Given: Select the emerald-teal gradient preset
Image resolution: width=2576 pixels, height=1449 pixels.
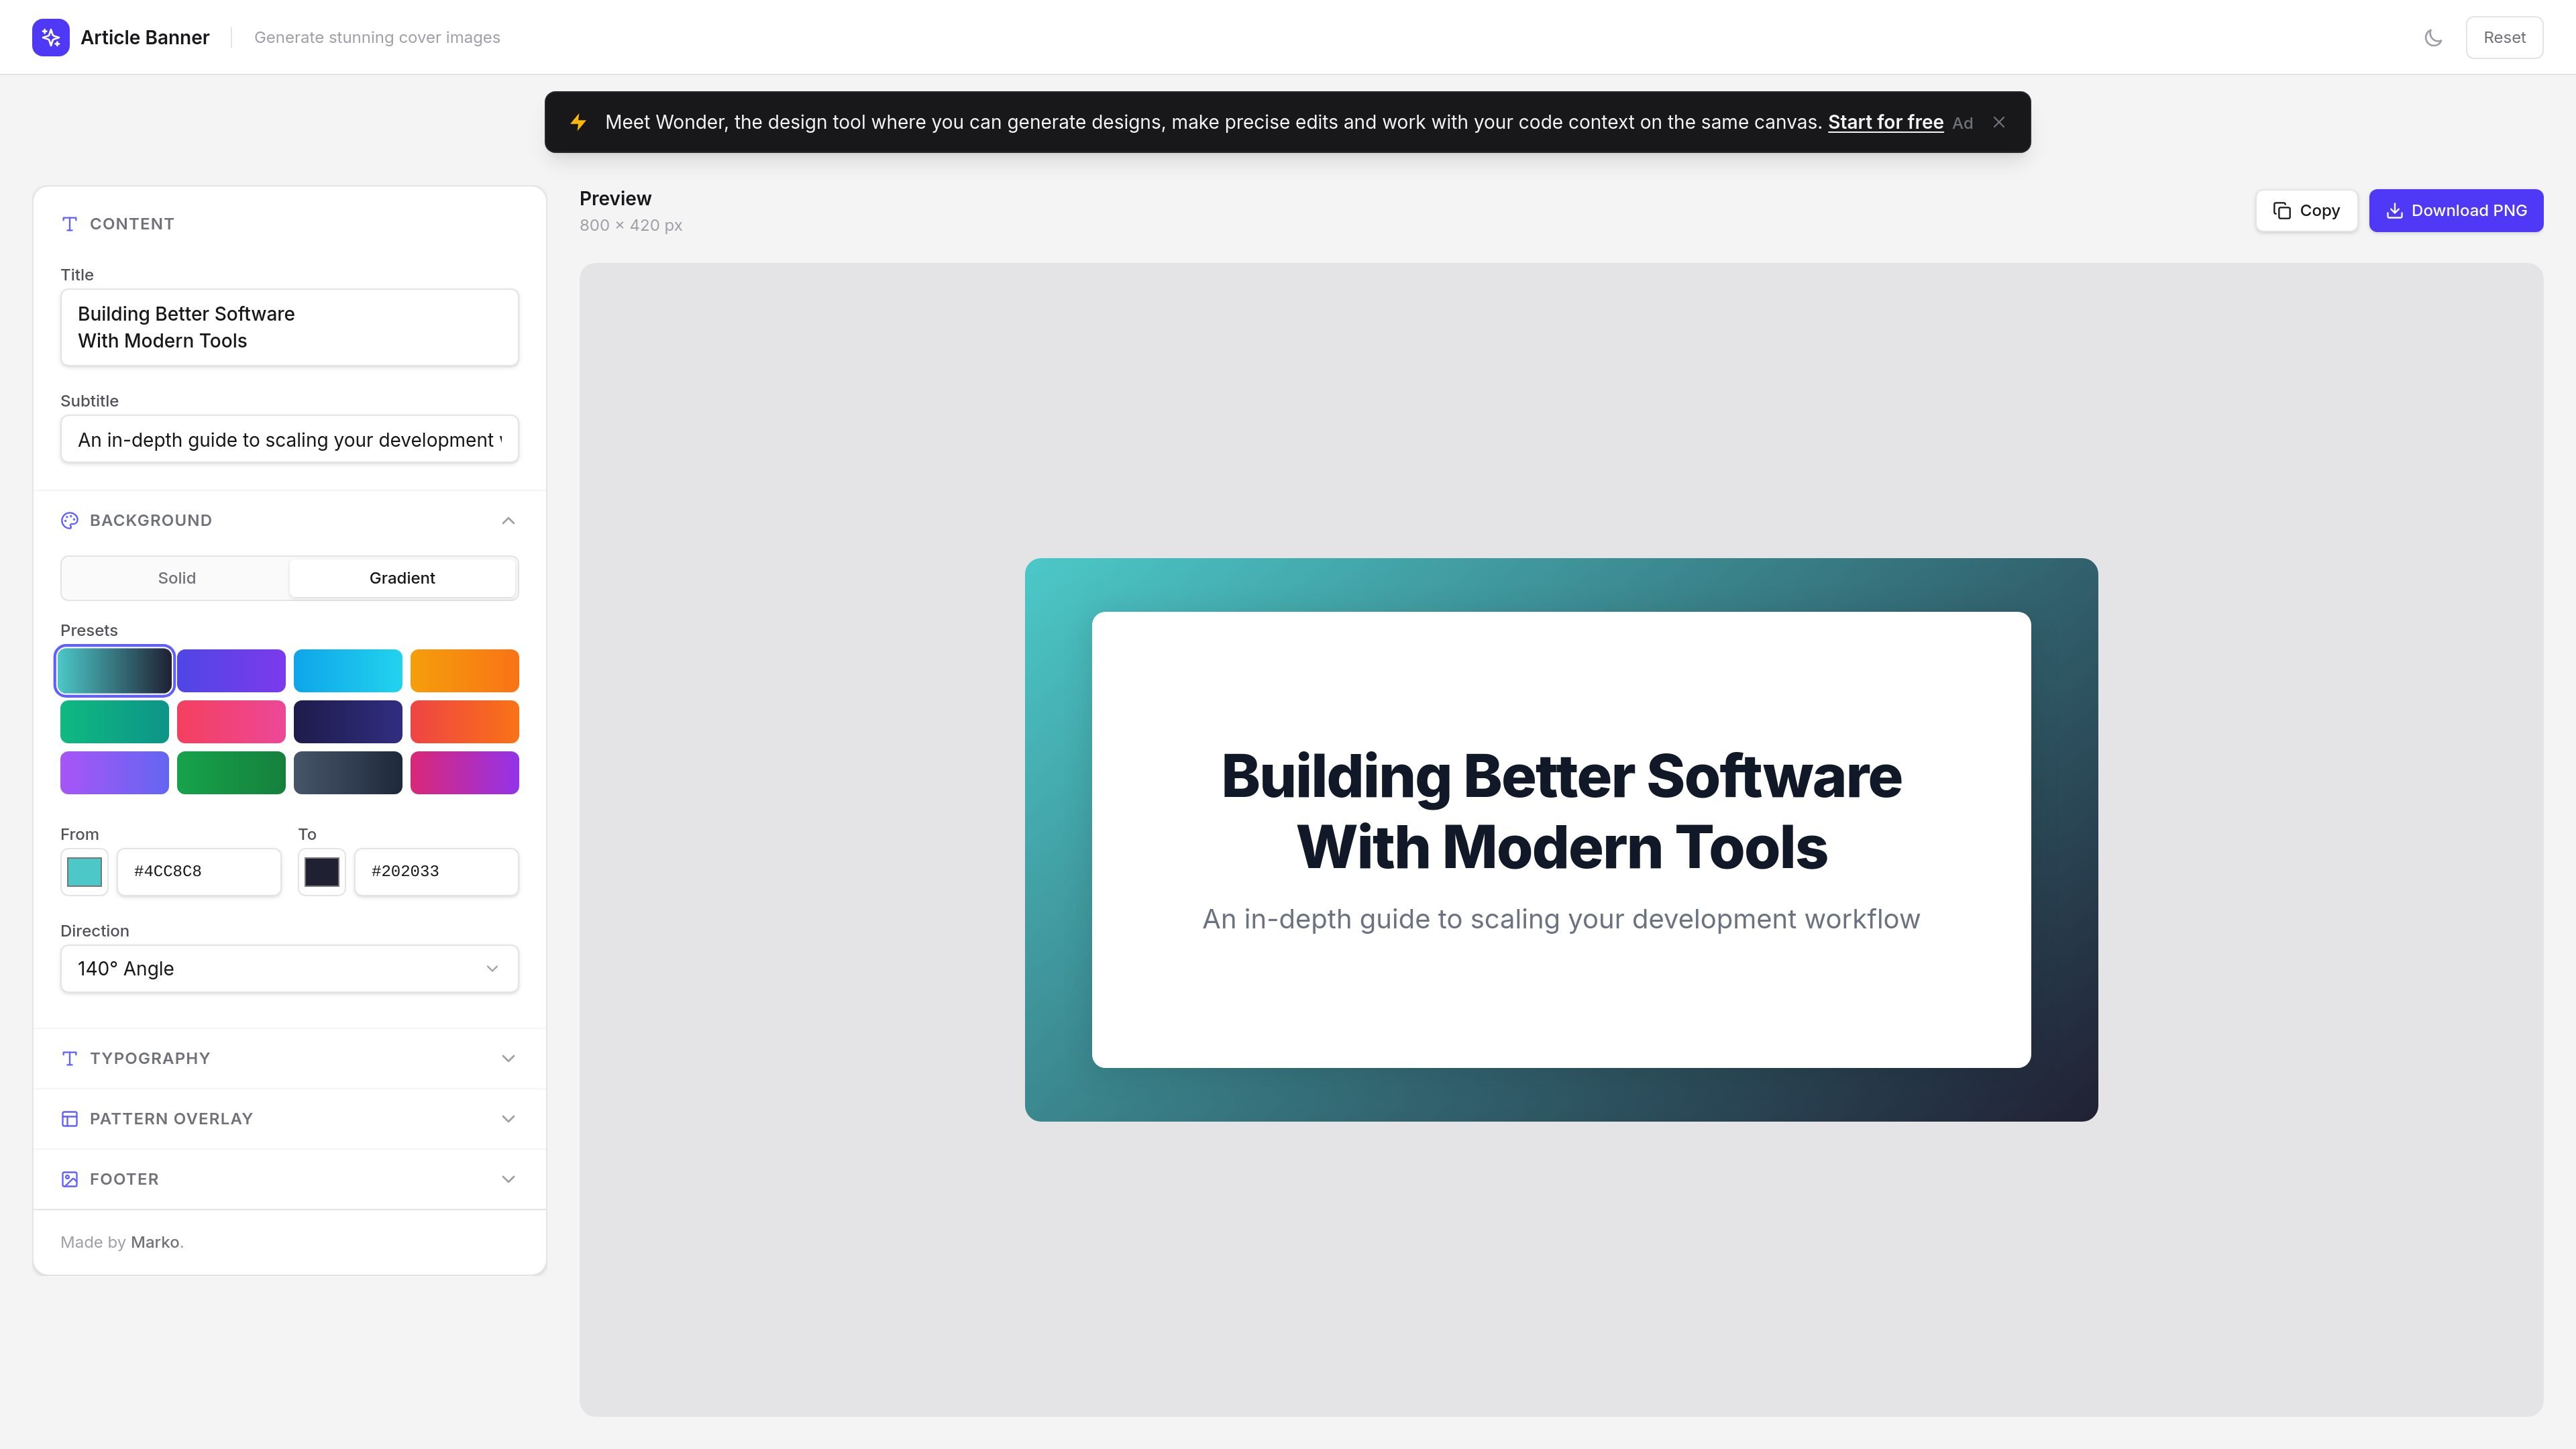Looking at the screenshot, I should 114,721.
